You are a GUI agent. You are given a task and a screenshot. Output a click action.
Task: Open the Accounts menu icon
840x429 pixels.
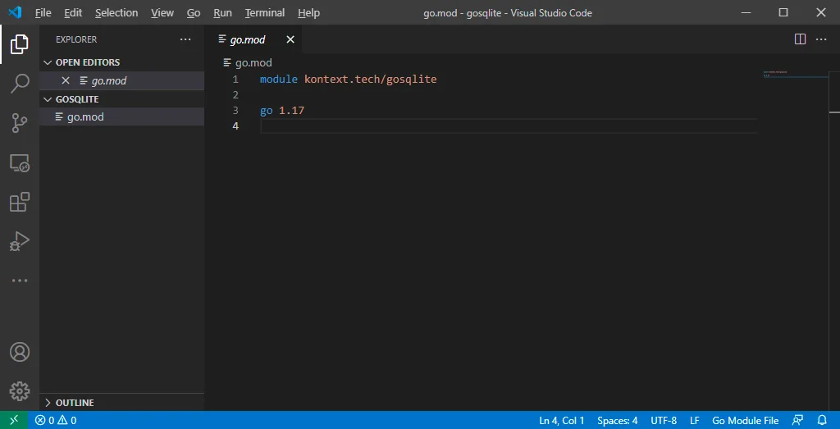tap(20, 352)
